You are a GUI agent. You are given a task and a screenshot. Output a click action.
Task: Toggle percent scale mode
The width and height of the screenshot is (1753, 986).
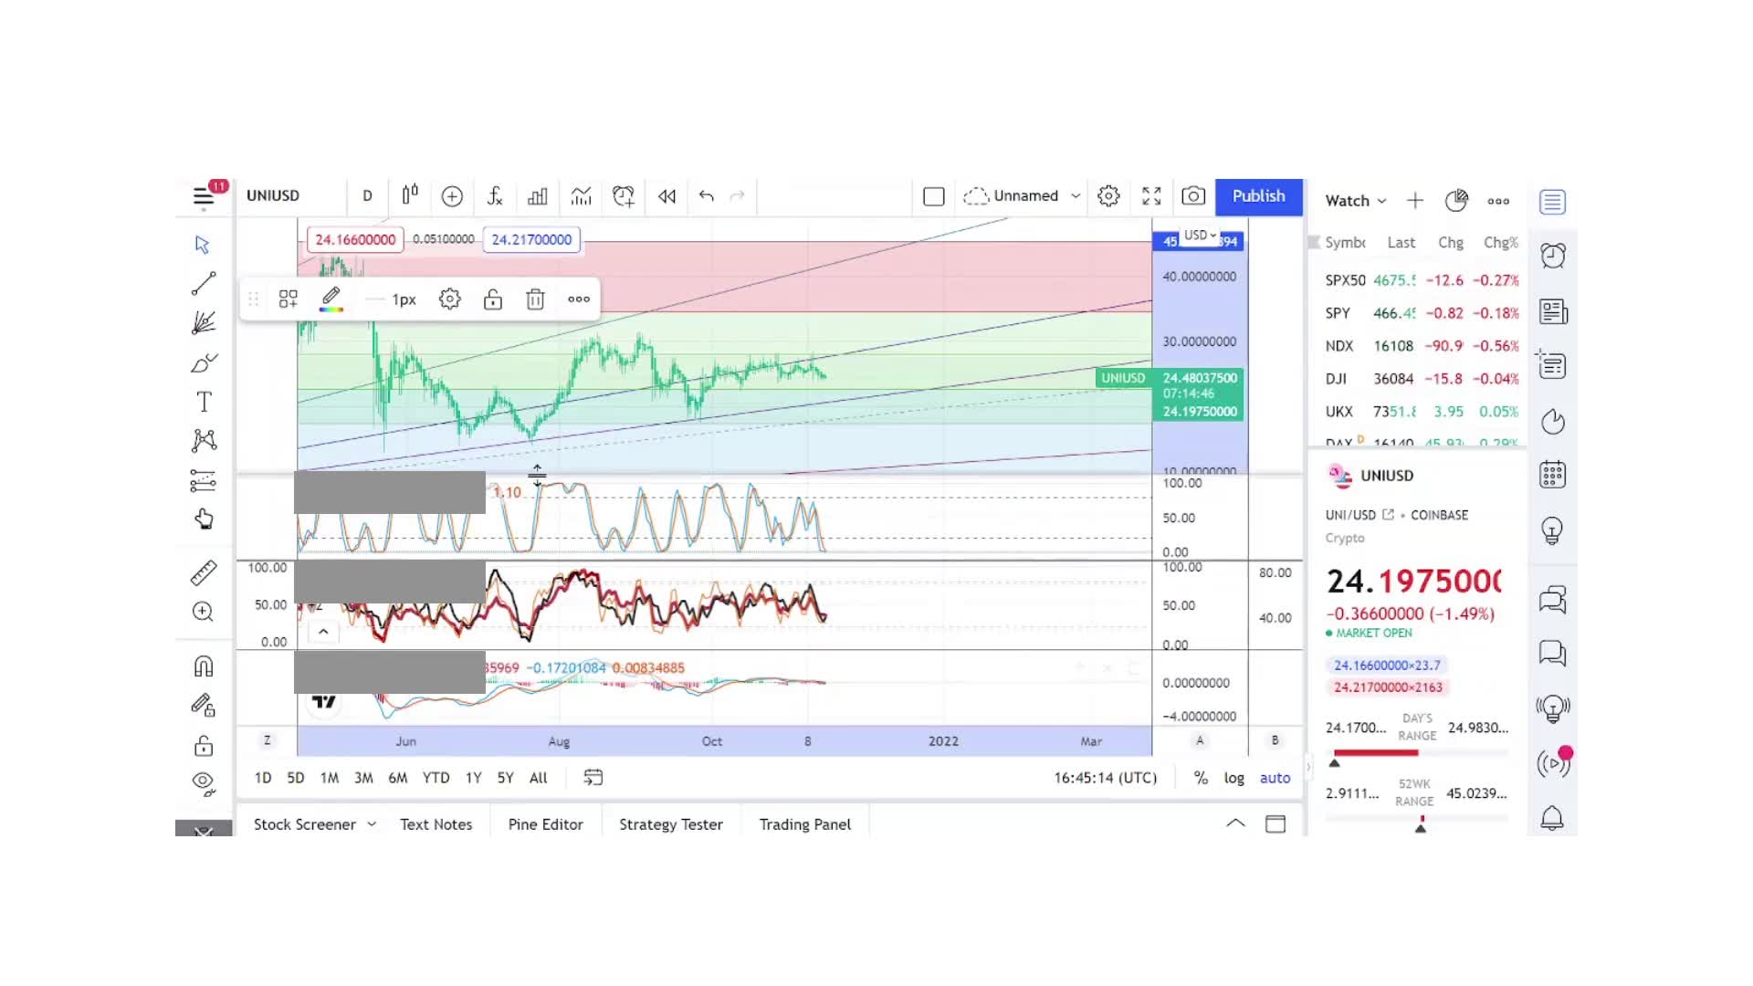click(1201, 778)
